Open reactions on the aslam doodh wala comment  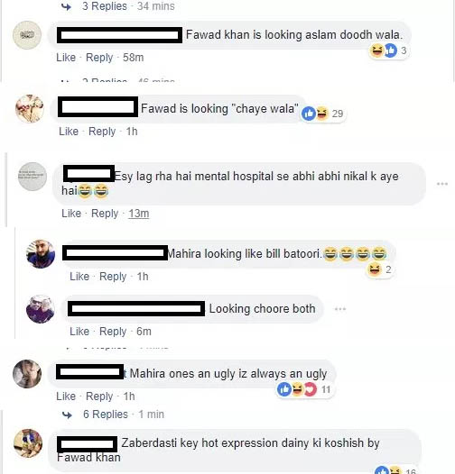[388, 50]
